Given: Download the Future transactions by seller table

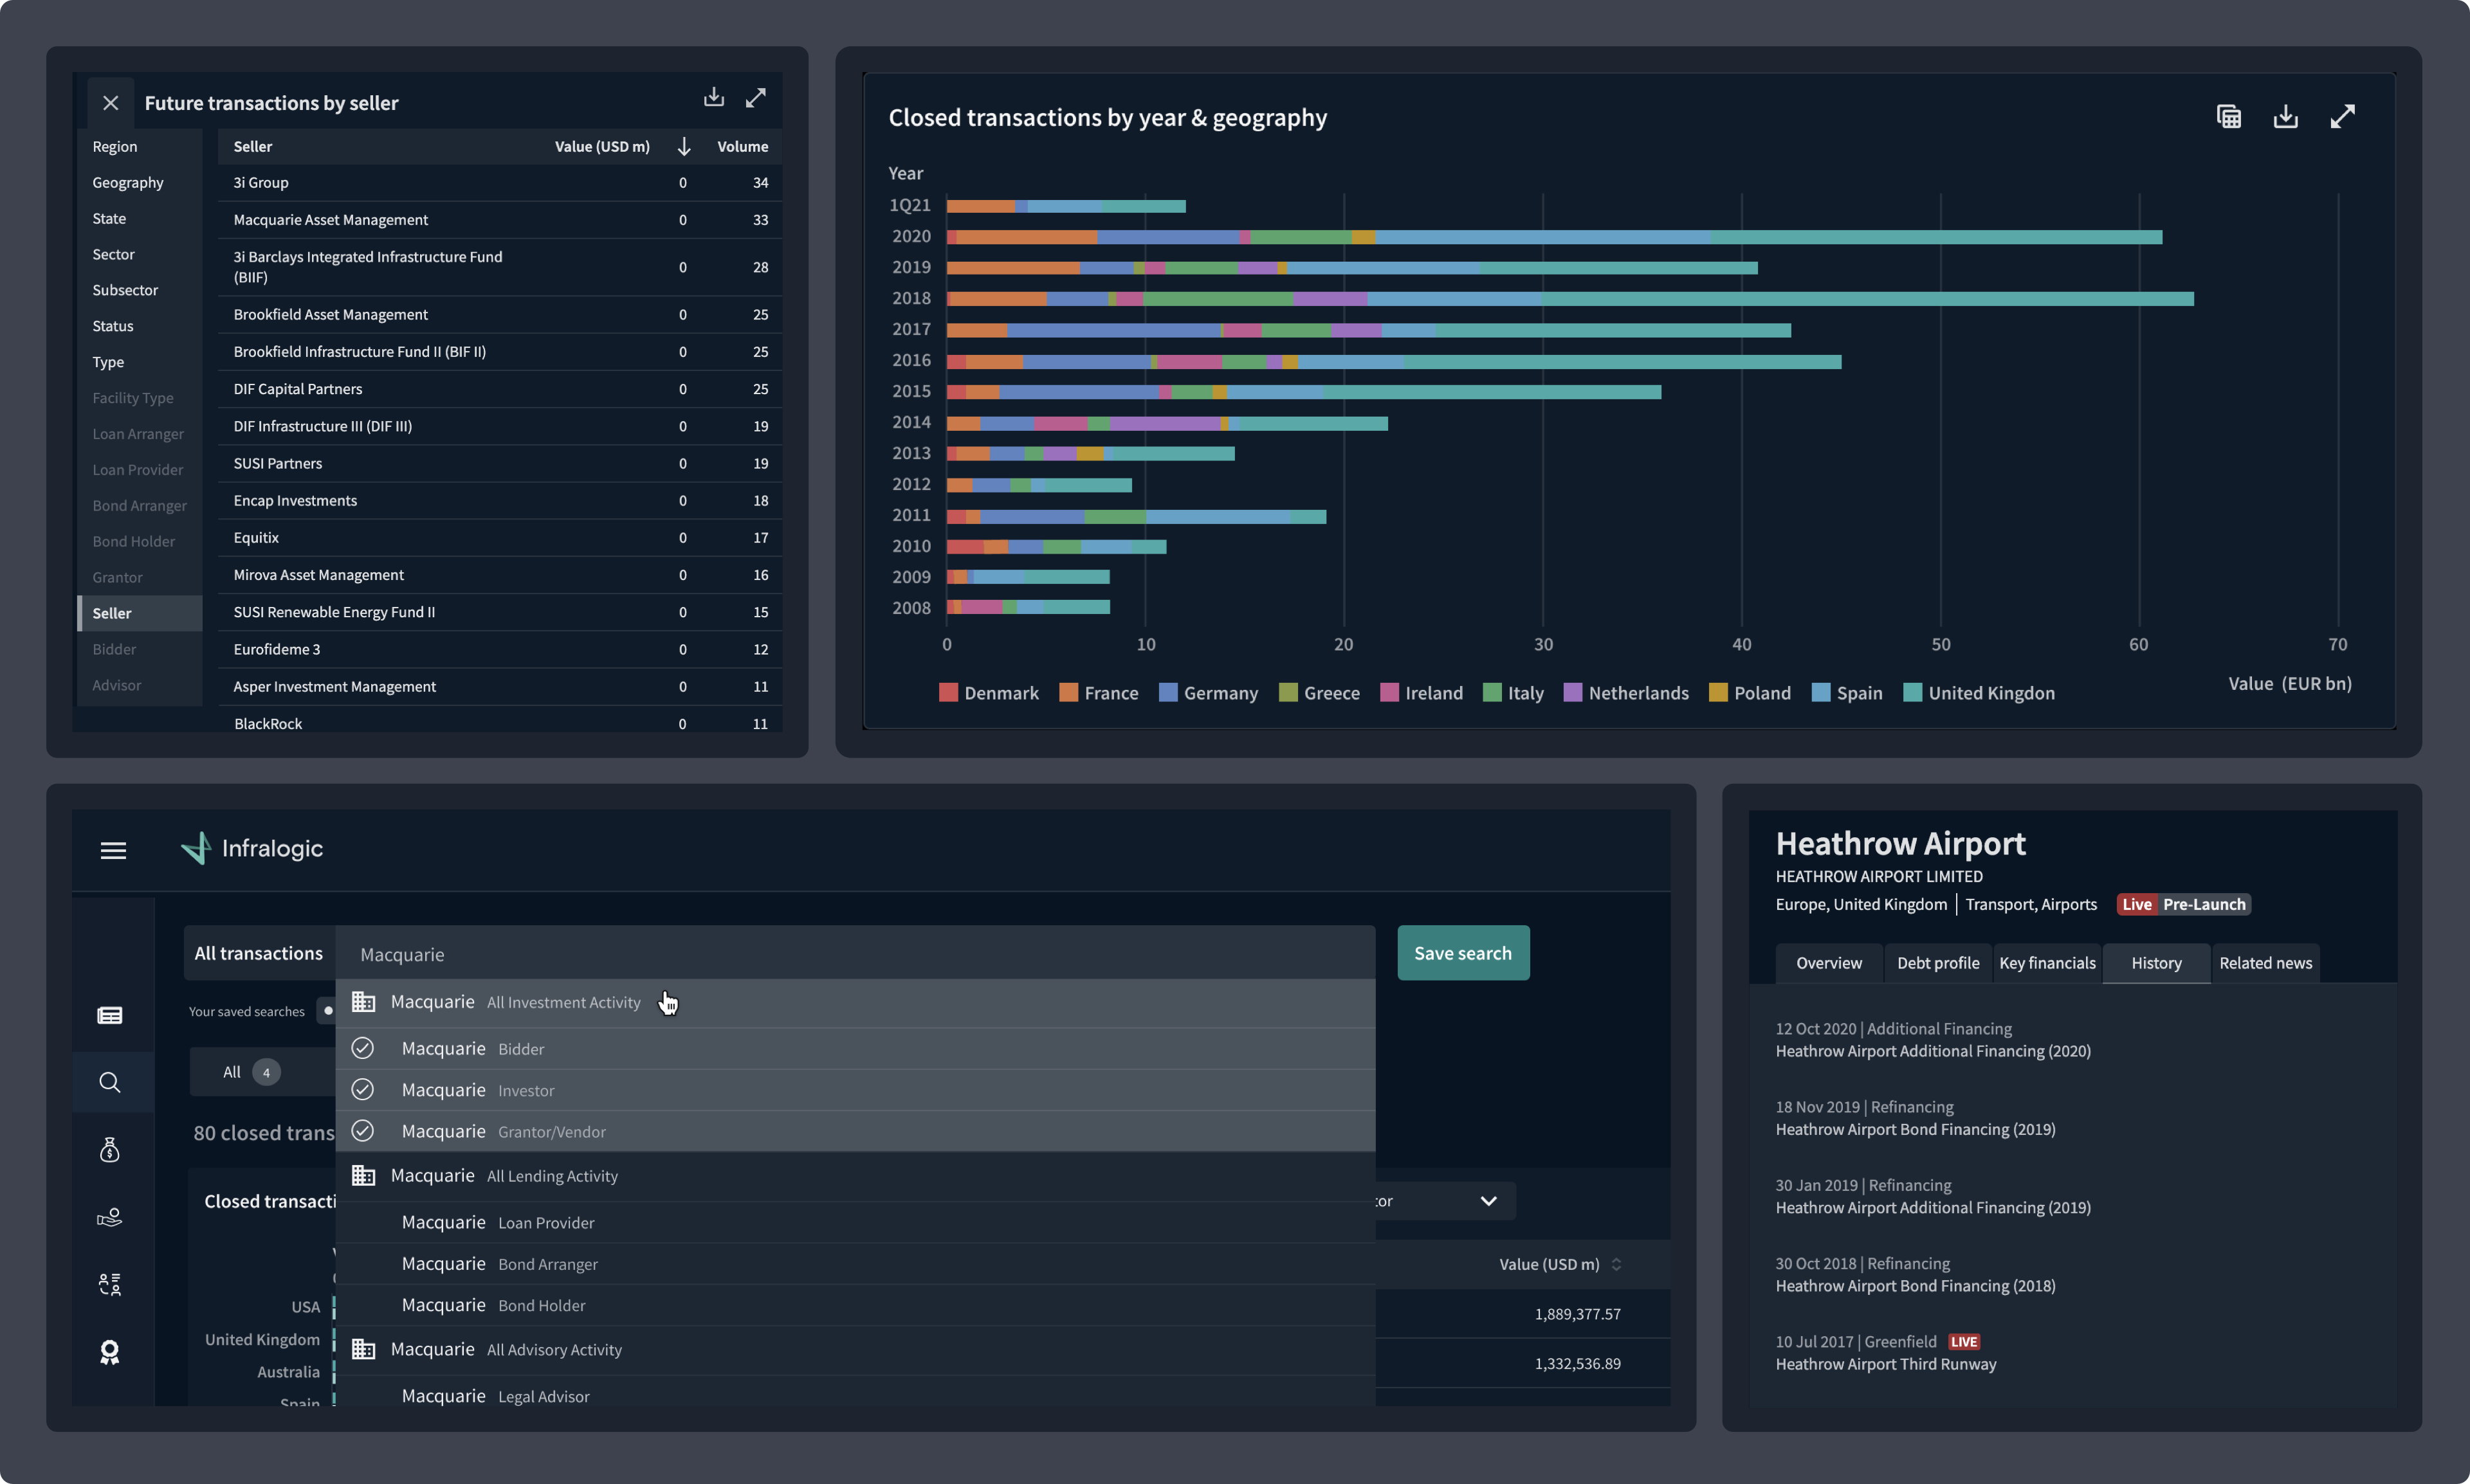Looking at the screenshot, I should click(713, 97).
